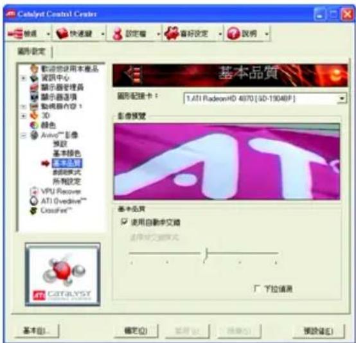The width and height of the screenshot is (356, 343).
Task: Select the Displays Manager (顯示器管理員) icon
Action: (34, 87)
